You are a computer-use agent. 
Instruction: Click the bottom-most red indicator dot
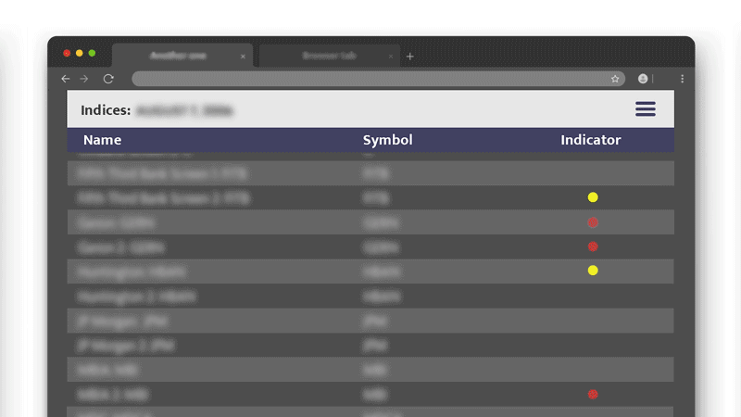tap(593, 394)
